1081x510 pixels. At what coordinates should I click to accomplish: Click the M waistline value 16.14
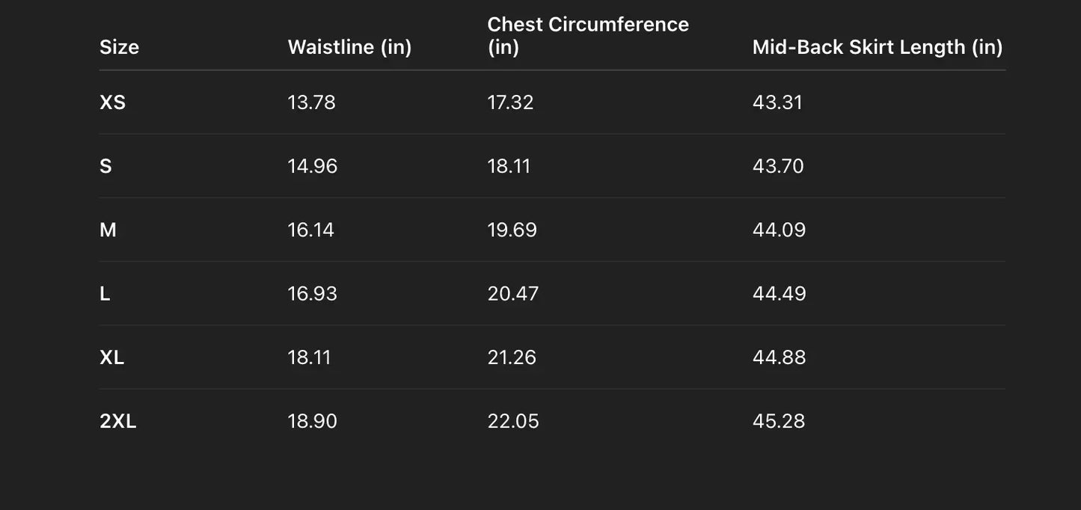click(x=310, y=230)
